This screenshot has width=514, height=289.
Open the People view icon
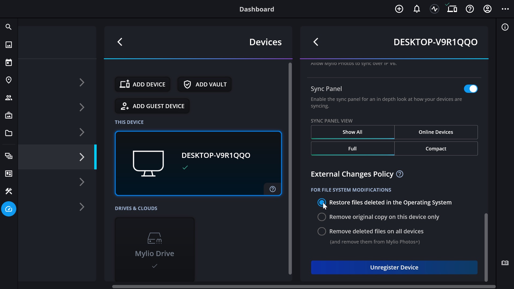coord(9,98)
